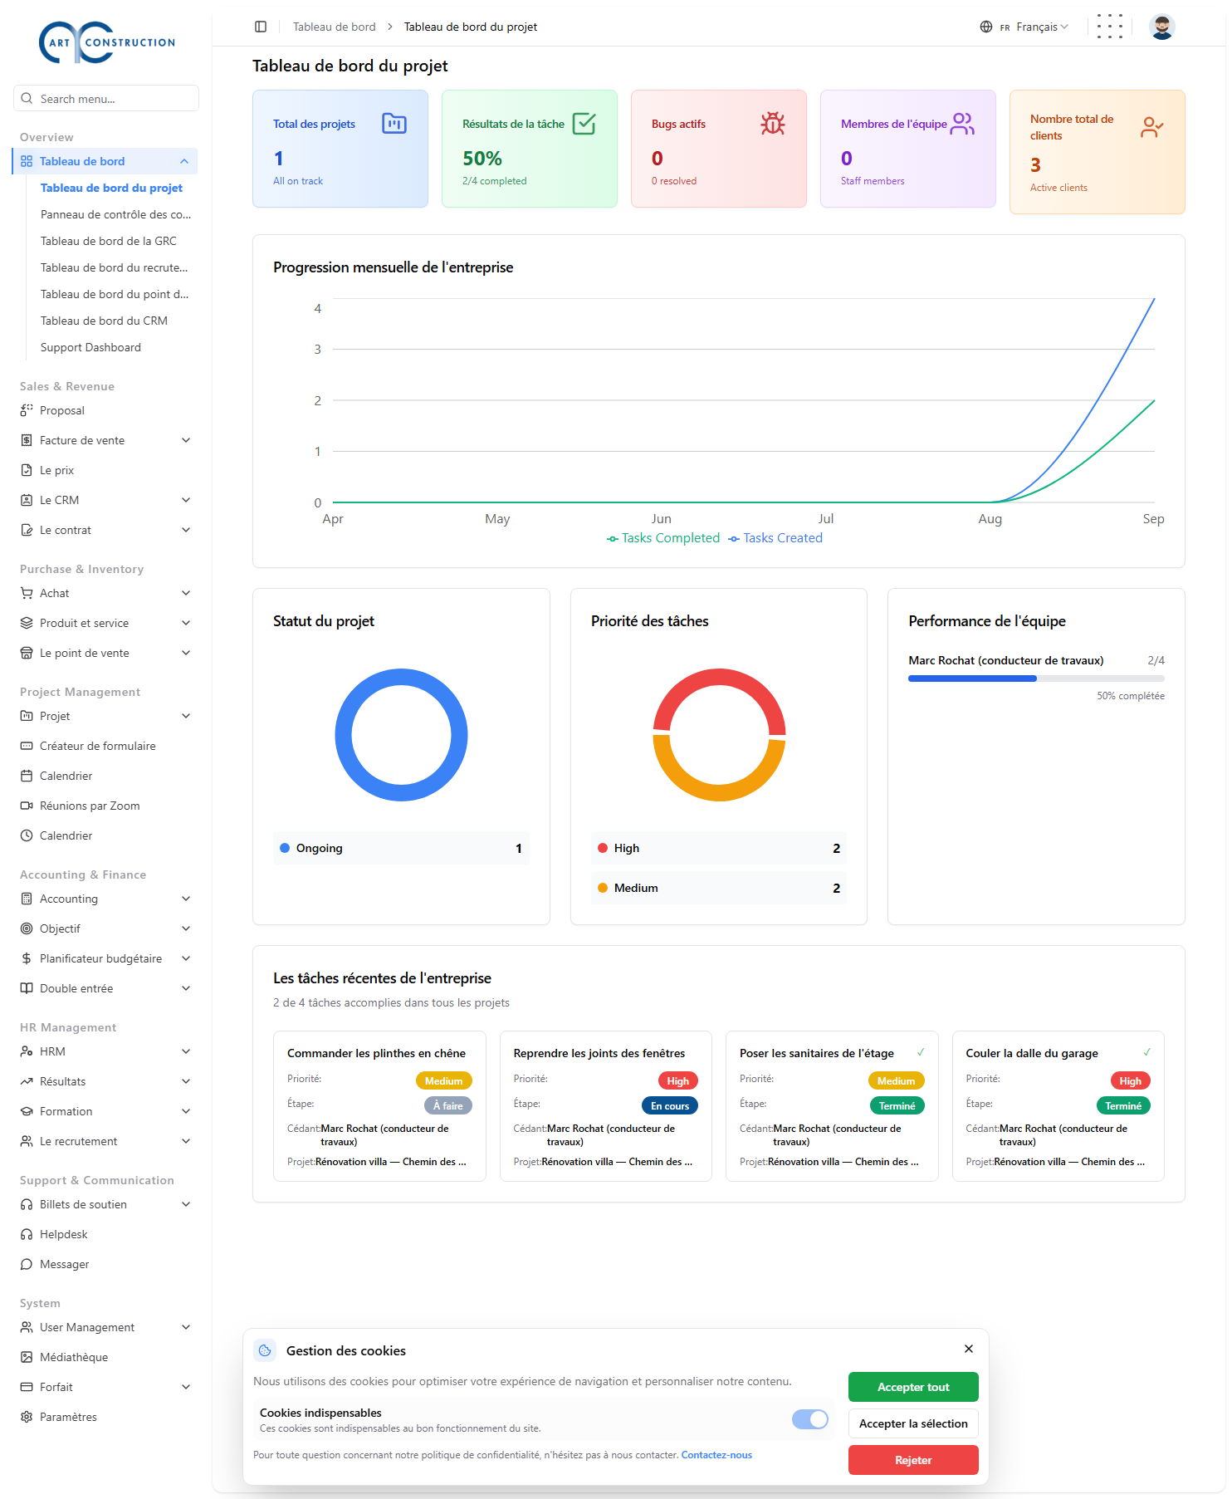Select Tableau de bord du CRM
The image size is (1232, 1499).
click(x=105, y=321)
